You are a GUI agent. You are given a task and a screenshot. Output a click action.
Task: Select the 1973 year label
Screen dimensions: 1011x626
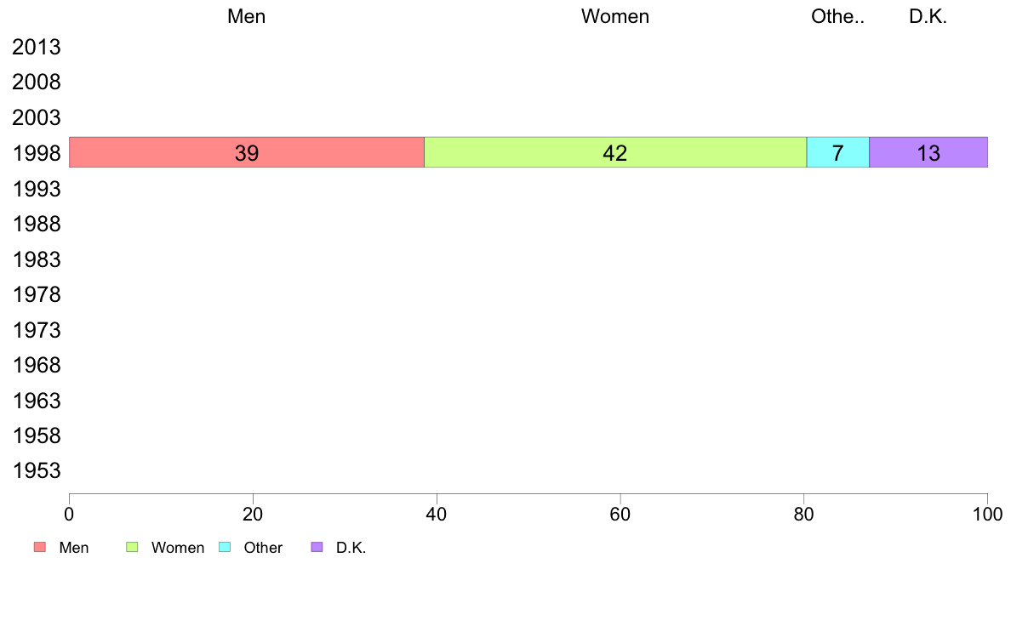pos(37,330)
